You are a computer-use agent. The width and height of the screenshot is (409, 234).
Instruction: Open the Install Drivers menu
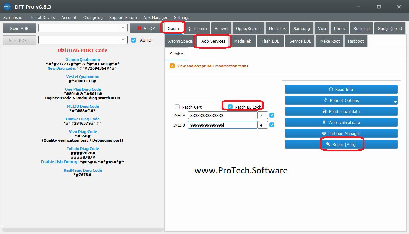pyautogui.click(x=43, y=17)
